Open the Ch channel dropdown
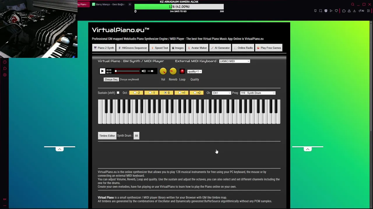Screen dimensions: 373x209 [x=221, y=93]
